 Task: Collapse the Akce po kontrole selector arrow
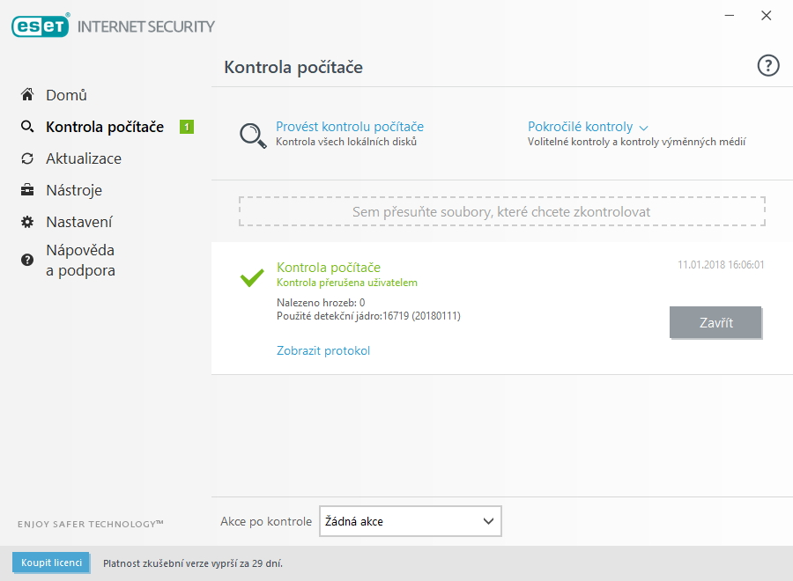[487, 521]
